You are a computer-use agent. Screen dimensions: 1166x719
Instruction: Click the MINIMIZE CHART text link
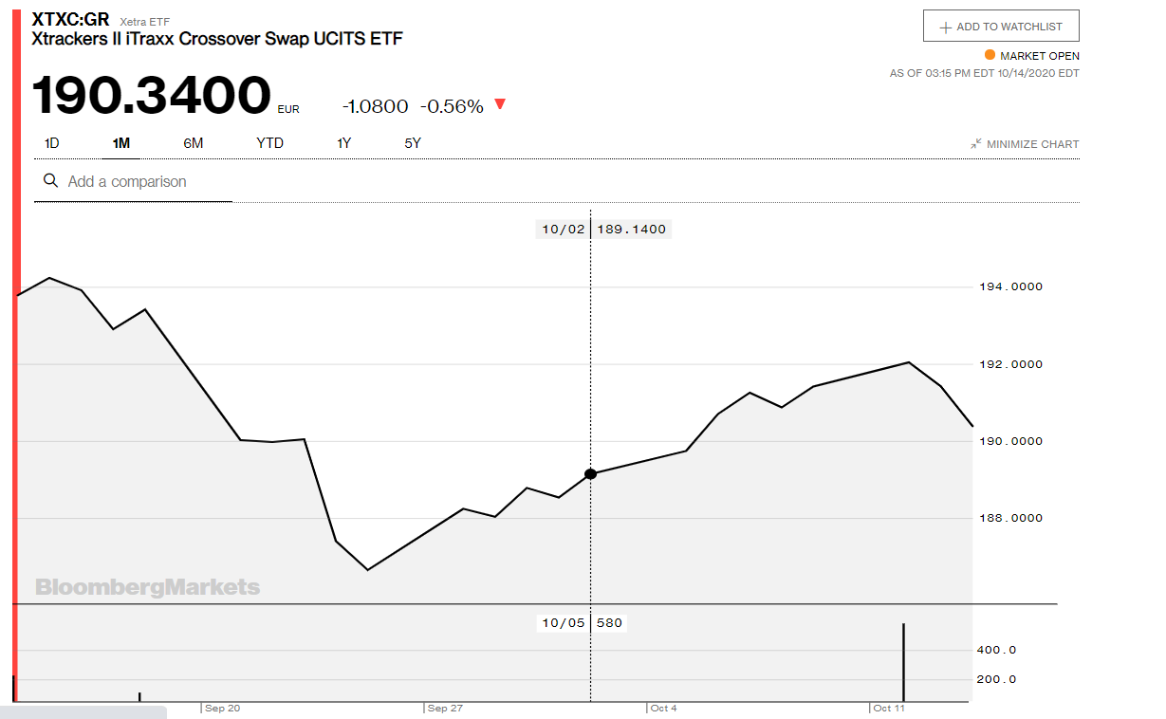point(1032,144)
